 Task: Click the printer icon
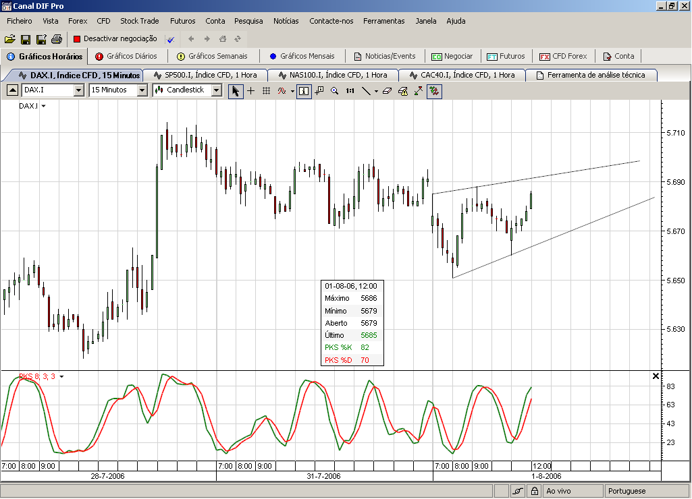(x=57, y=39)
